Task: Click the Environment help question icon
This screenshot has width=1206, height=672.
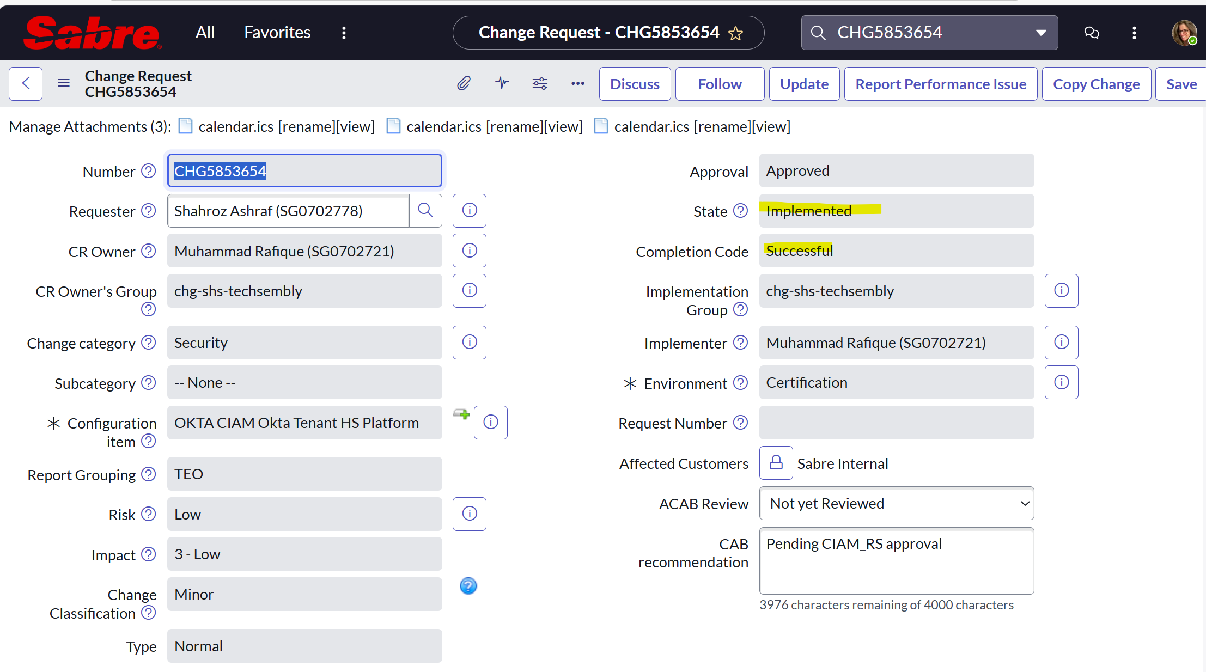Action: [740, 382]
